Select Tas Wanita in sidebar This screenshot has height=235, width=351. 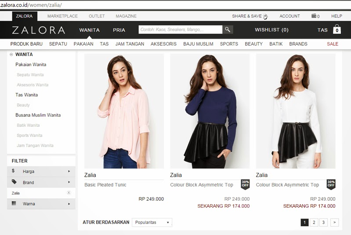click(27, 95)
